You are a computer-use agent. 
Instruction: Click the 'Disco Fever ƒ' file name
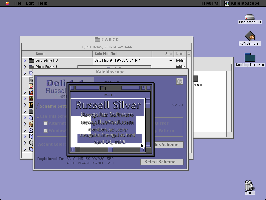(x=46, y=67)
